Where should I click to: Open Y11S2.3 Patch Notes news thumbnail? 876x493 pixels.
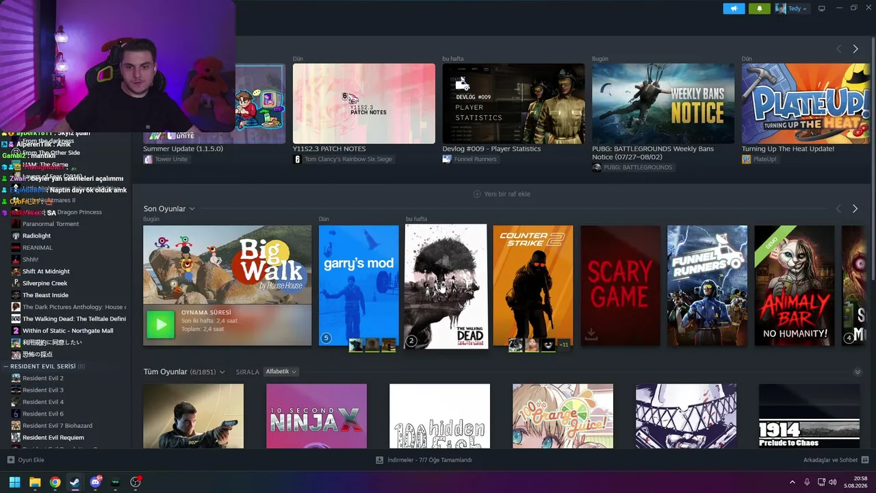pos(364,103)
